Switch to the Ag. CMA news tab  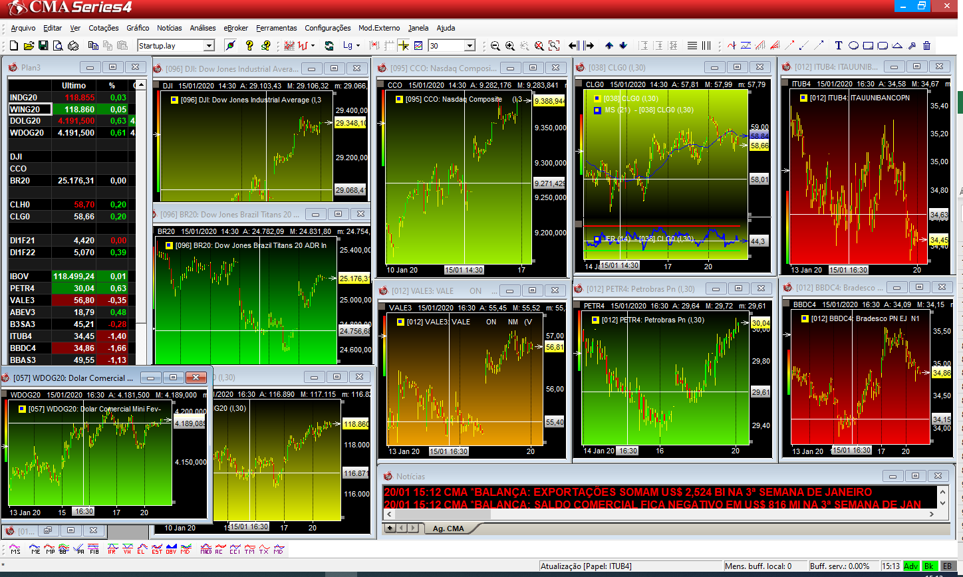tap(449, 528)
